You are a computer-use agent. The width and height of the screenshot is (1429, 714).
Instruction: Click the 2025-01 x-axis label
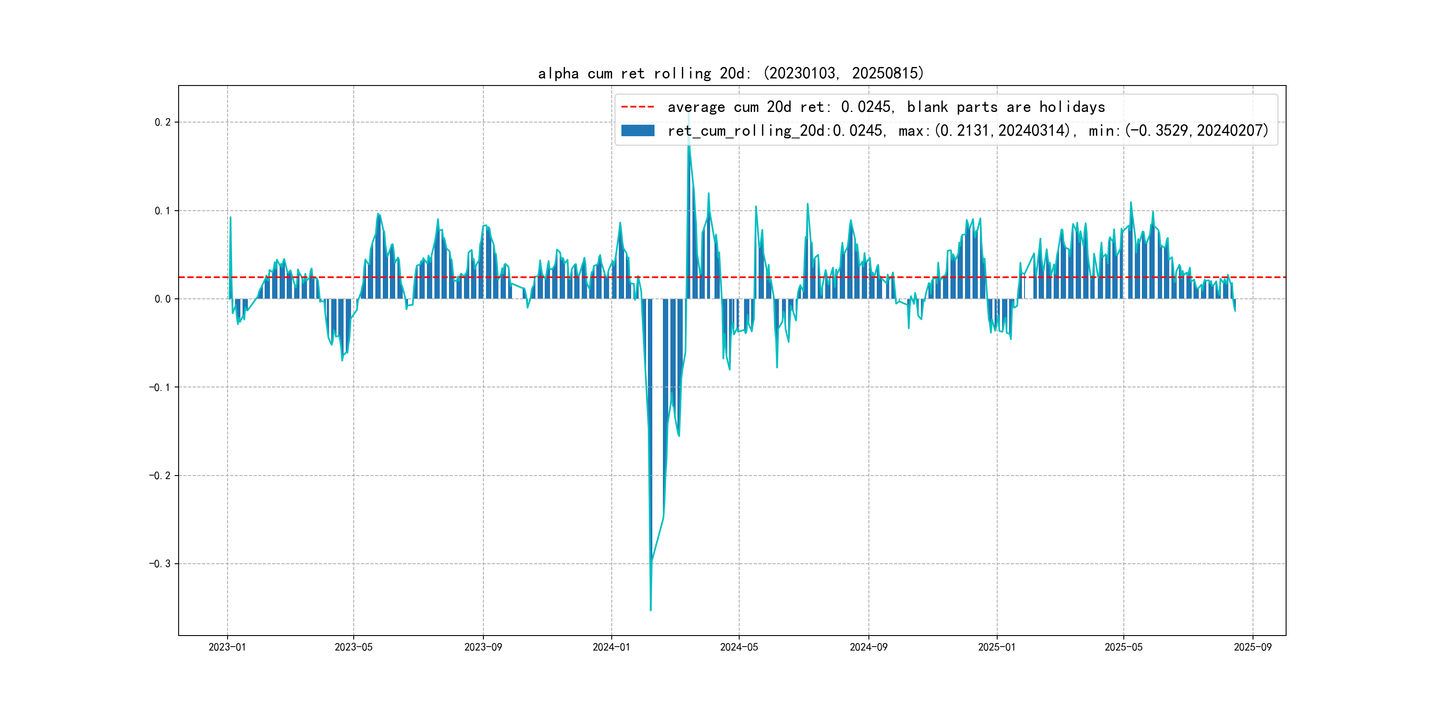[x=996, y=647]
